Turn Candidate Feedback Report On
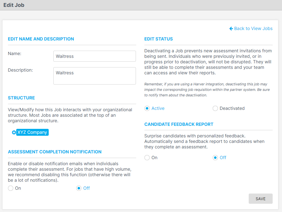The width and height of the screenshot is (282, 212). [147, 158]
